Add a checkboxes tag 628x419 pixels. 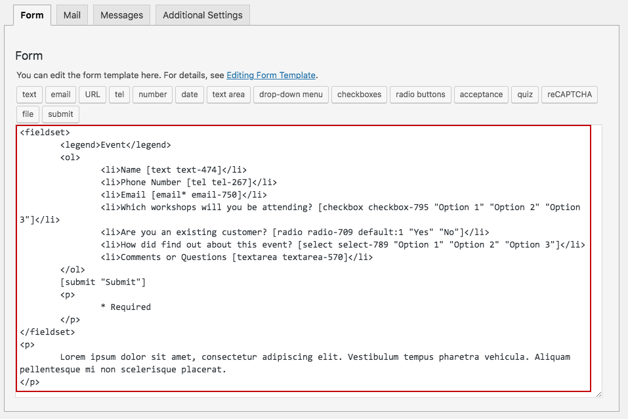click(x=359, y=95)
